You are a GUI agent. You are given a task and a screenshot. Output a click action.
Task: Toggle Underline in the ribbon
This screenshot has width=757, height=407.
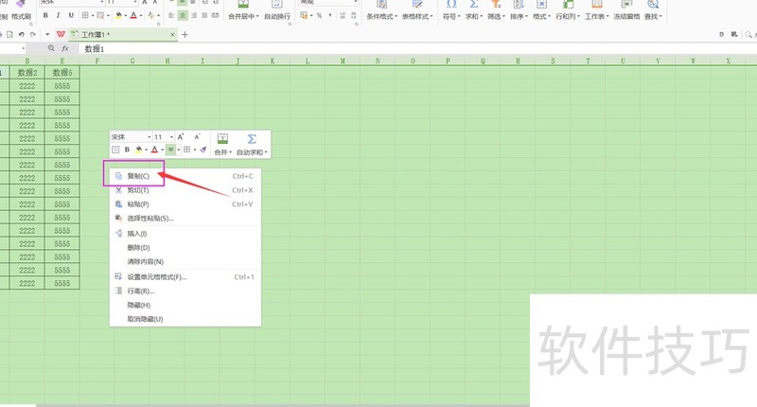tap(71, 15)
